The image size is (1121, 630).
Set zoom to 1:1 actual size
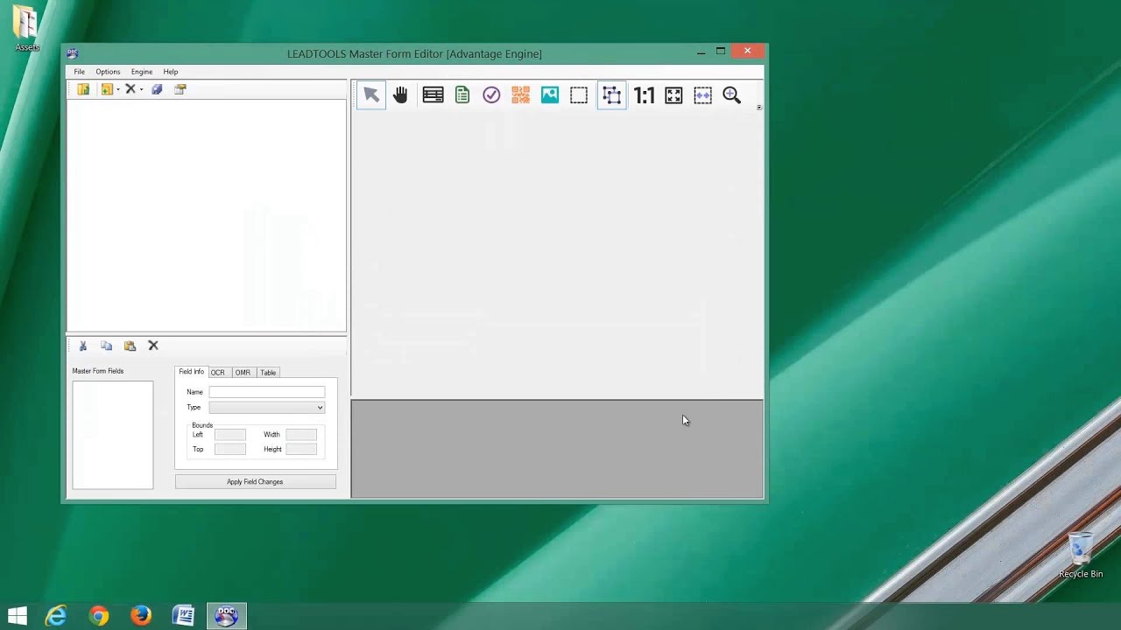(644, 95)
